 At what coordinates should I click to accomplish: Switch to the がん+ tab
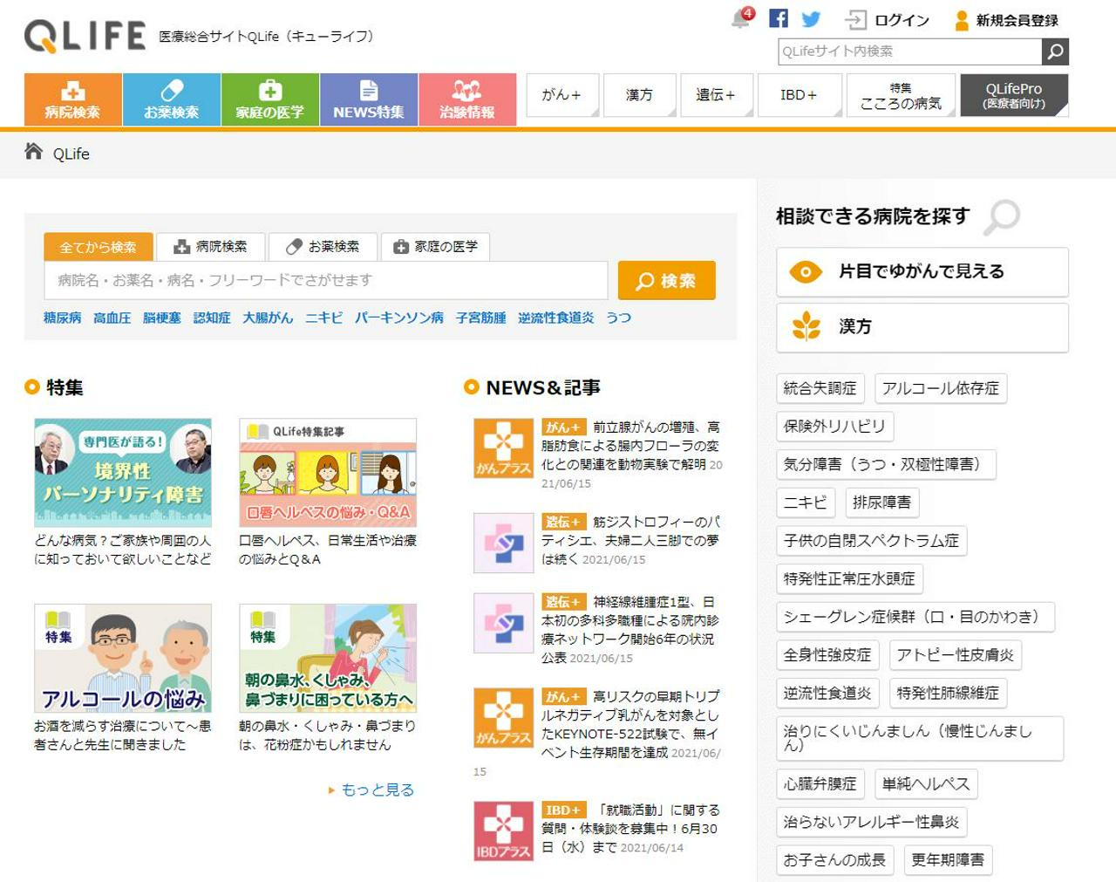coord(561,96)
